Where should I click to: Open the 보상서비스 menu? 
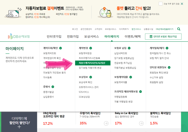pos(92,36)
